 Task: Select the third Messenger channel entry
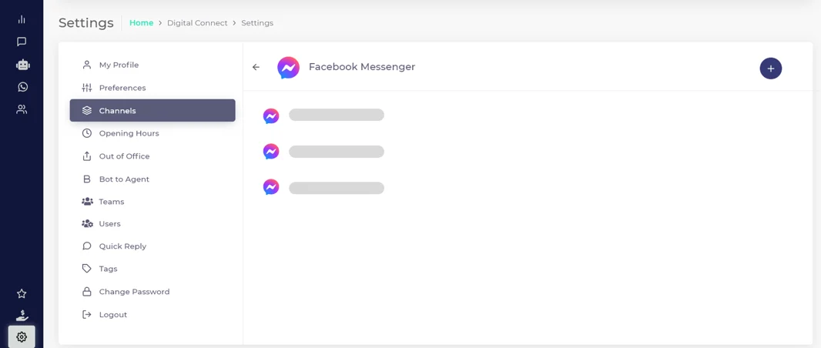click(323, 187)
